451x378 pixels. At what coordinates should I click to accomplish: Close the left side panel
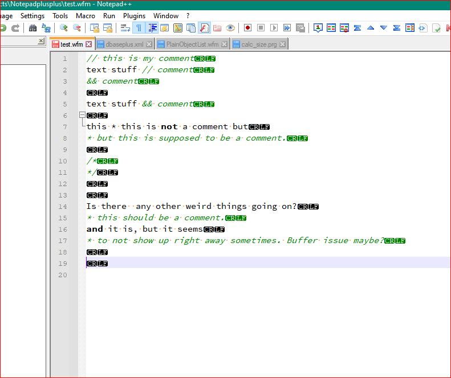pyautogui.click(x=41, y=41)
